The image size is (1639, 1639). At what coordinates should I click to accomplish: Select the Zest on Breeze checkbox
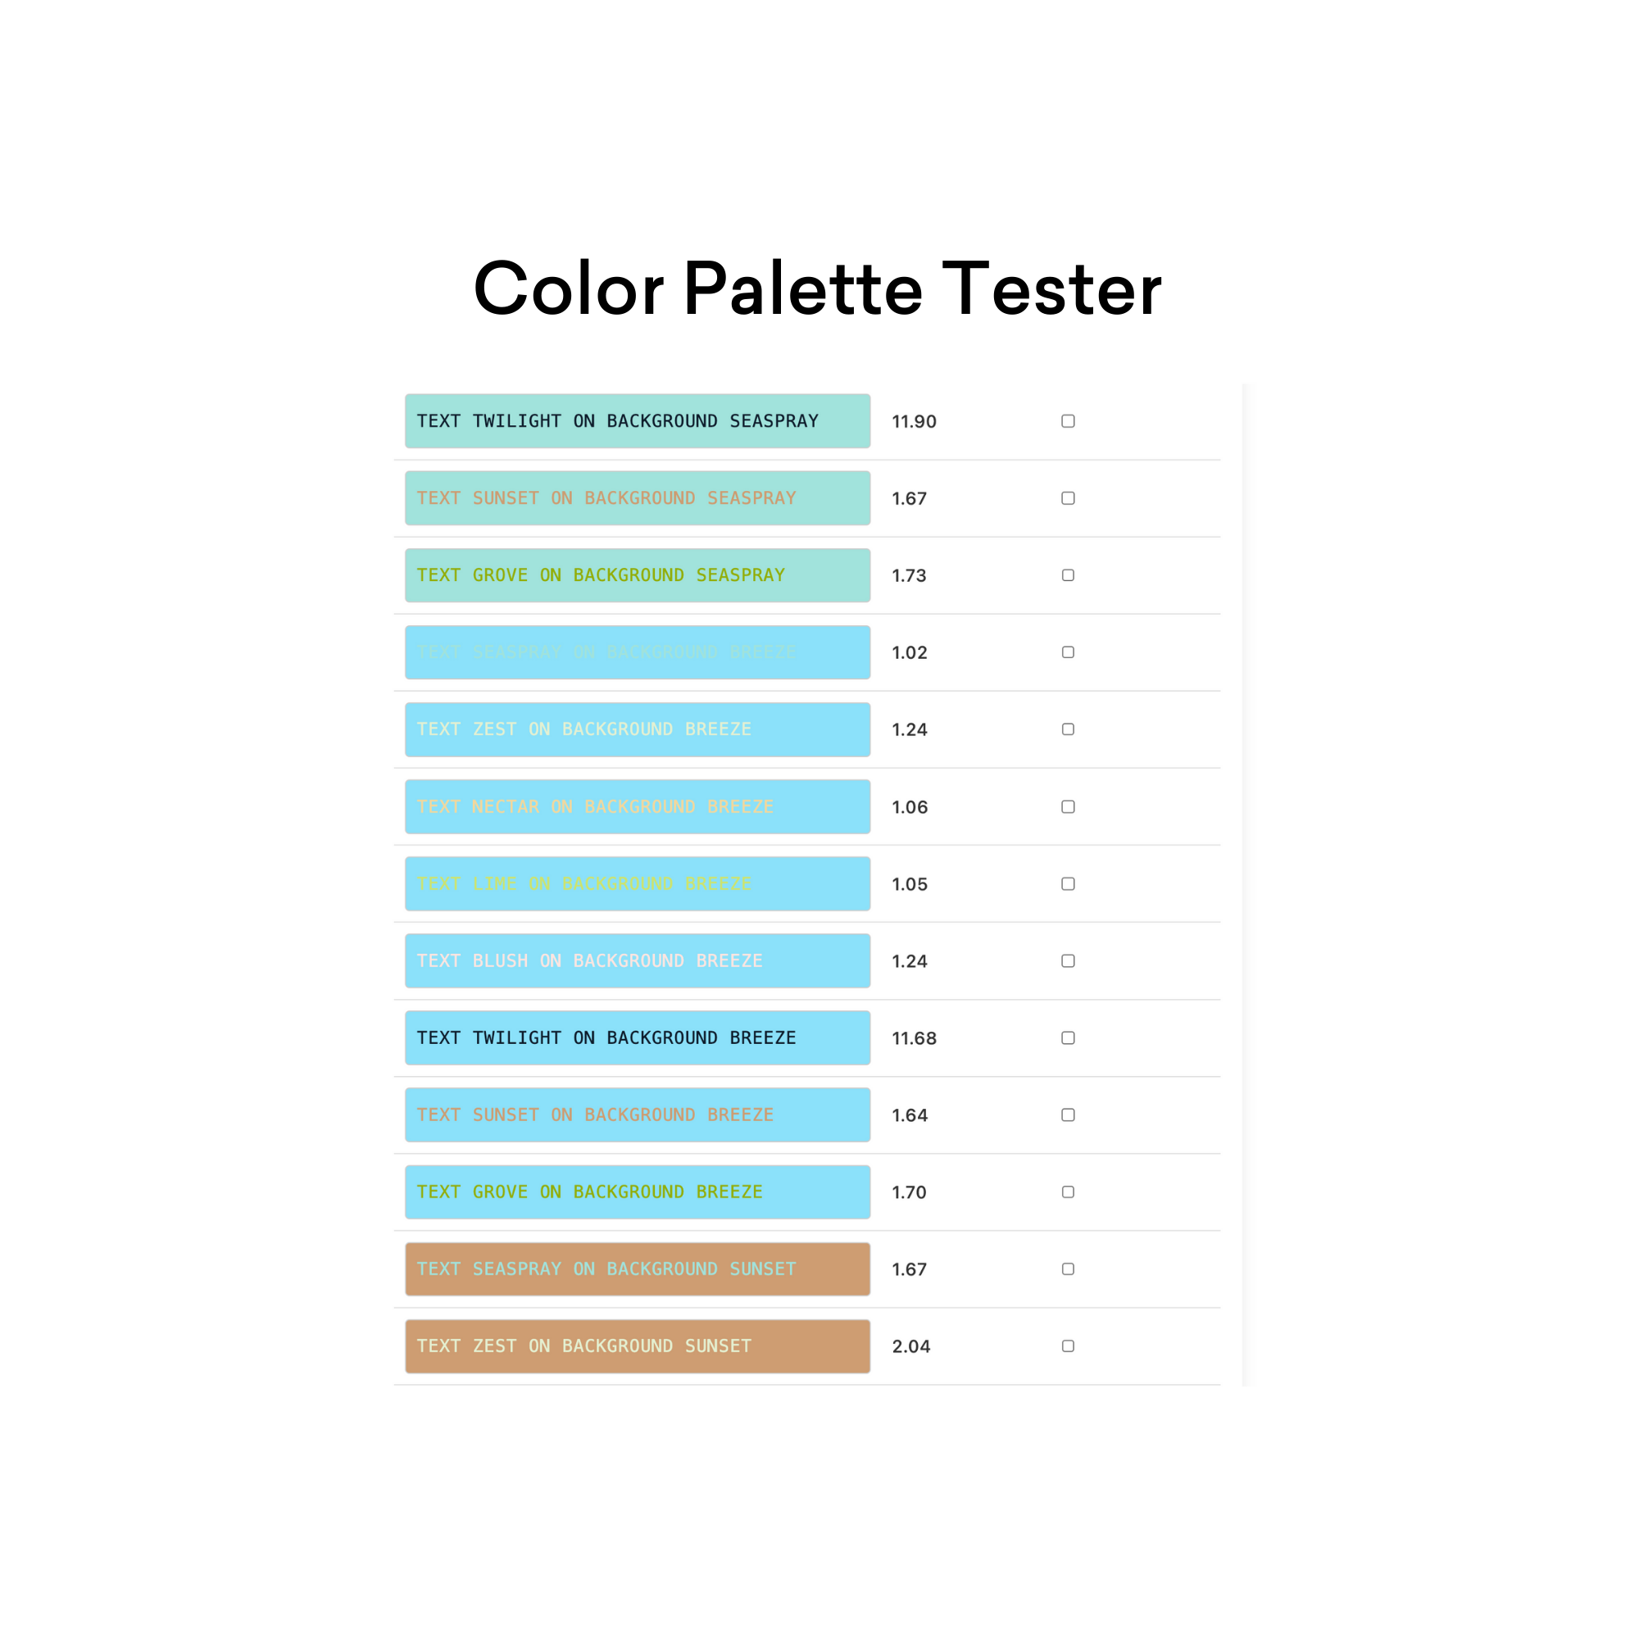[x=1068, y=729]
